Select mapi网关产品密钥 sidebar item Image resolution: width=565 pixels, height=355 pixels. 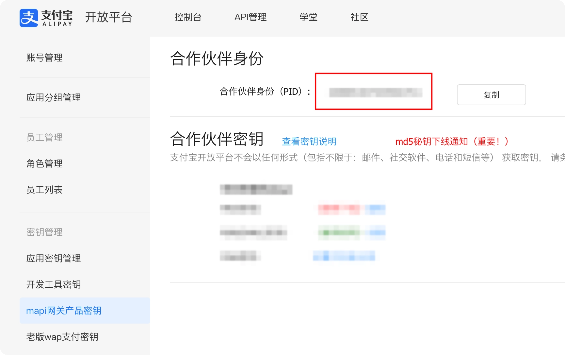[85, 311]
